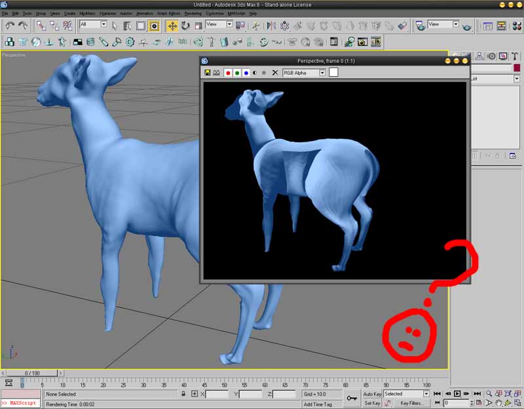Click the Redo arrow icon
The image size is (524, 409).
pyautogui.click(x=23, y=26)
